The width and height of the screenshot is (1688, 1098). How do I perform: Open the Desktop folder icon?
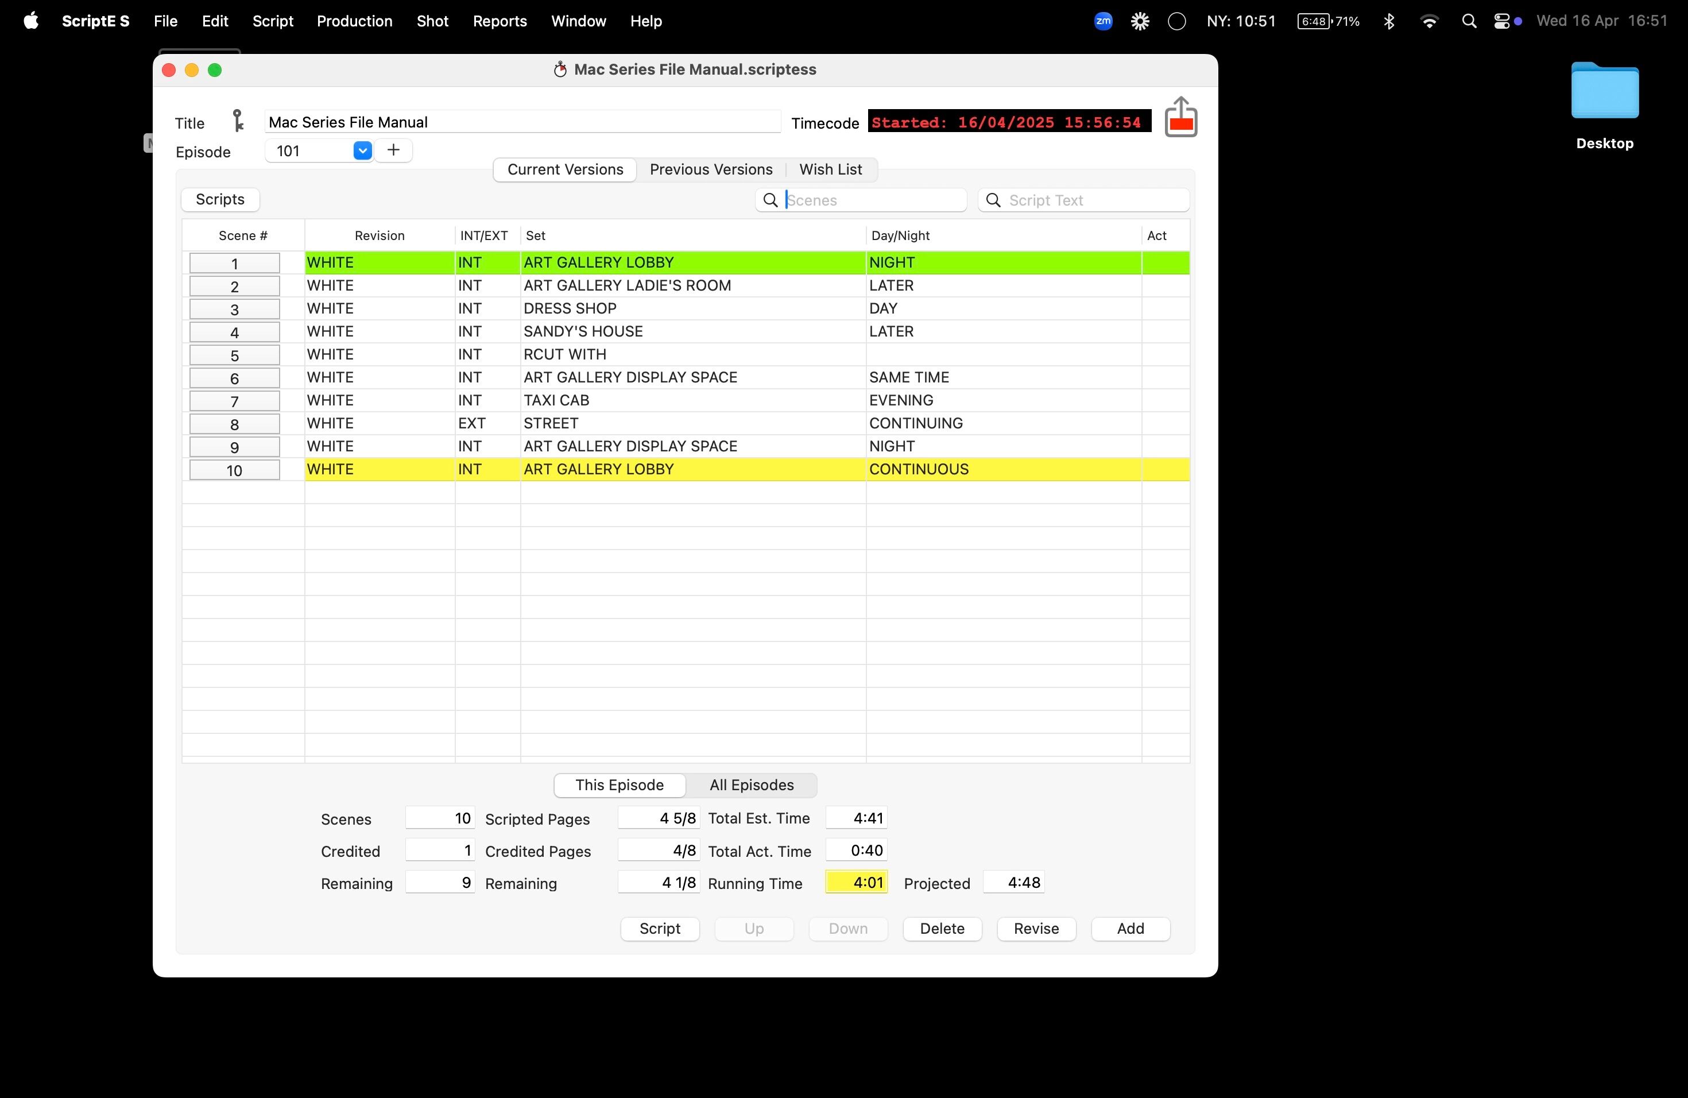point(1604,92)
